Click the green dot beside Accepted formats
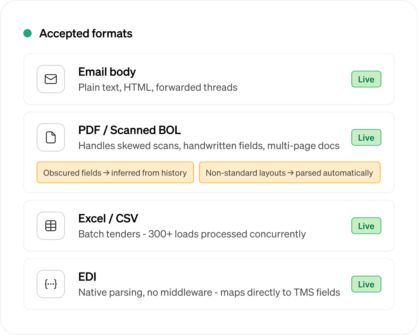The width and height of the screenshot is (418, 335). point(27,33)
